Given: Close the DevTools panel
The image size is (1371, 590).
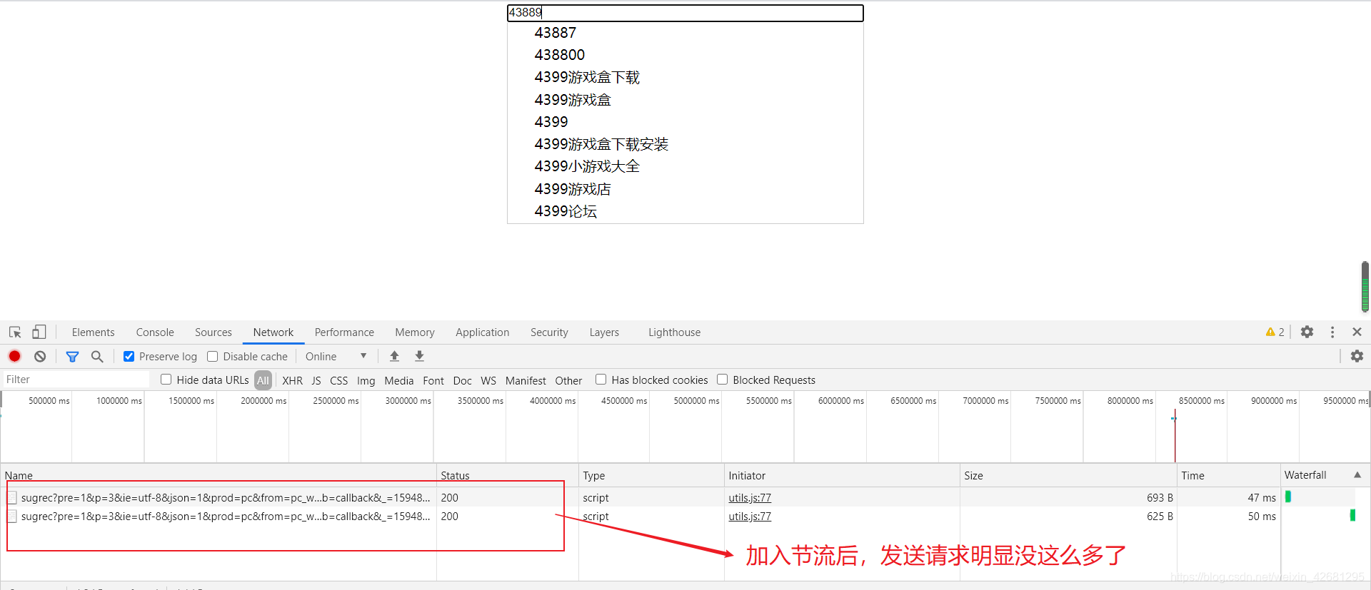Looking at the screenshot, I should click(x=1357, y=332).
